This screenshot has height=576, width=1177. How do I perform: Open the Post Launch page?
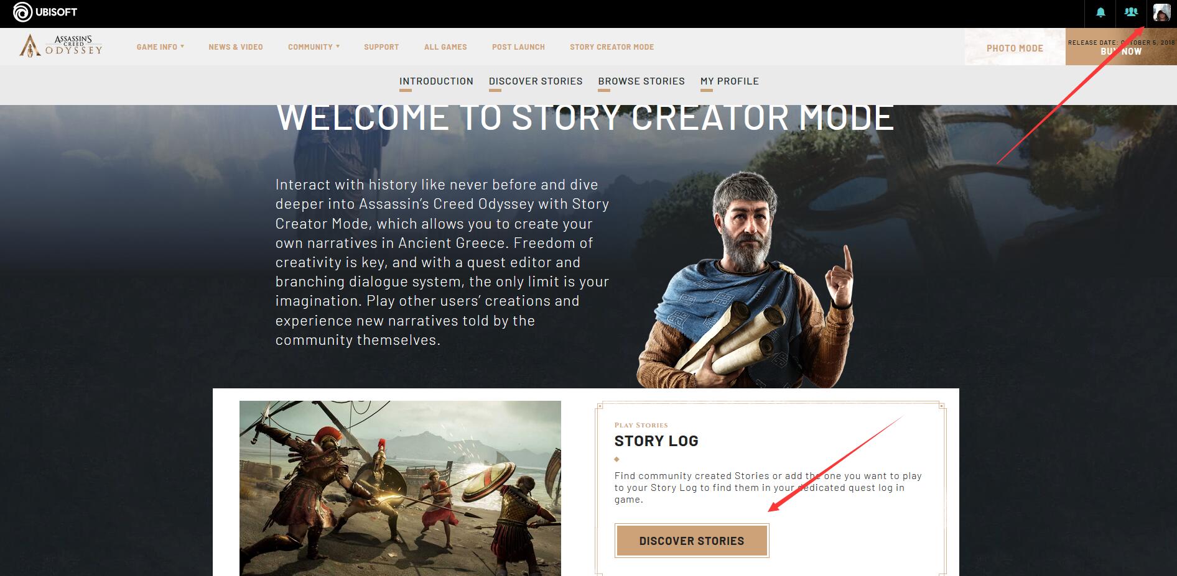(x=518, y=47)
